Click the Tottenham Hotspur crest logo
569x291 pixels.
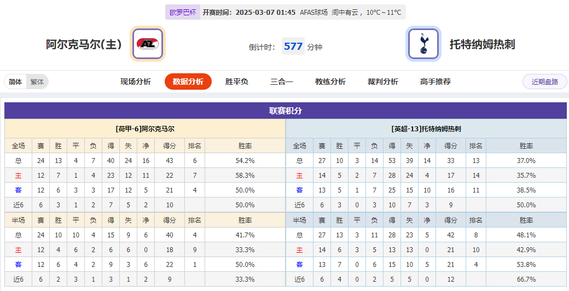423,44
